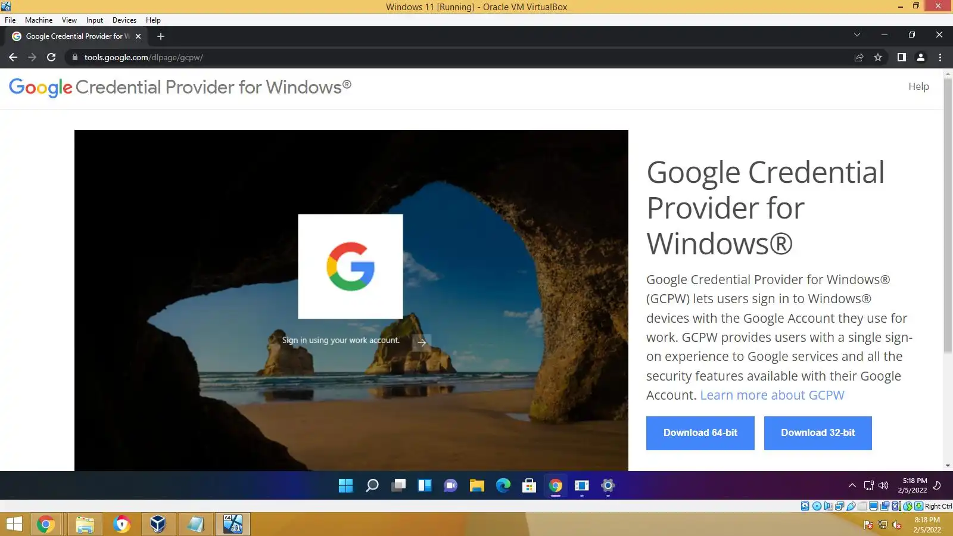The height and width of the screenshot is (536, 953).
Task: Click the Google sign-in preview image
Action: pos(351,300)
